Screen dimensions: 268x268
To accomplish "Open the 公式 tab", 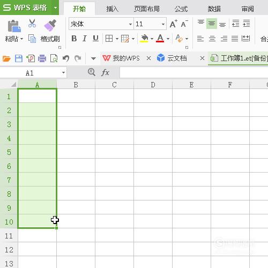I will pos(181,9).
